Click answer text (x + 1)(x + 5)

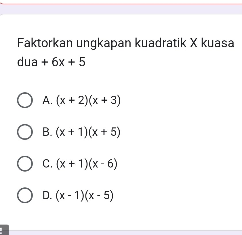click(89, 132)
